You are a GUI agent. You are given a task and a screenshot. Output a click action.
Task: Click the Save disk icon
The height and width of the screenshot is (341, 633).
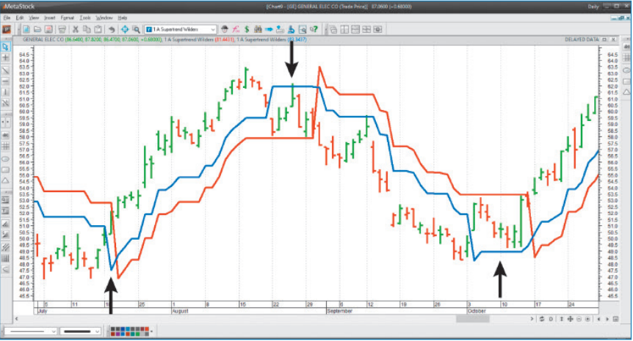click(x=47, y=29)
